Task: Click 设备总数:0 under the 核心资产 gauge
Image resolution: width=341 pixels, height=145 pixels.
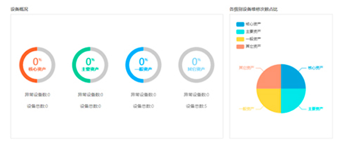Action: pos(37,106)
